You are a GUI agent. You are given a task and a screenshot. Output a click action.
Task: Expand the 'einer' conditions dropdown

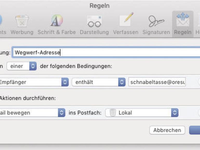[x=22, y=66]
